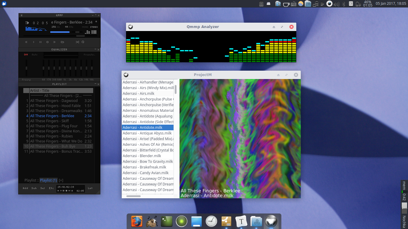Open the playlist Sel menu
The height and width of the screenshot is (229, 408).
pos(43,188)
